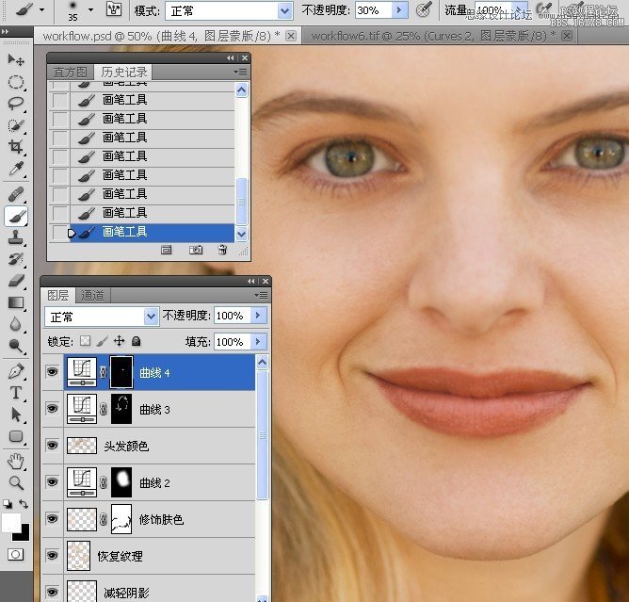Screen dimensions: 629x602
Task: Select the Clone Stamp tool
Action: 16,237
